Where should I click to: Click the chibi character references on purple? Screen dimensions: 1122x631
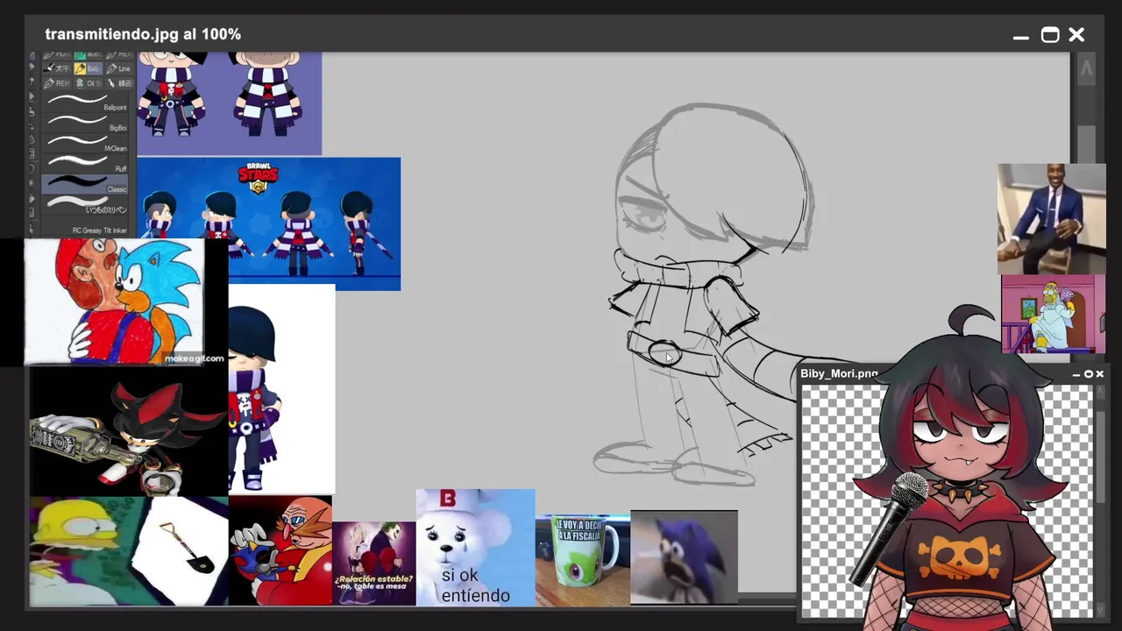230,103
